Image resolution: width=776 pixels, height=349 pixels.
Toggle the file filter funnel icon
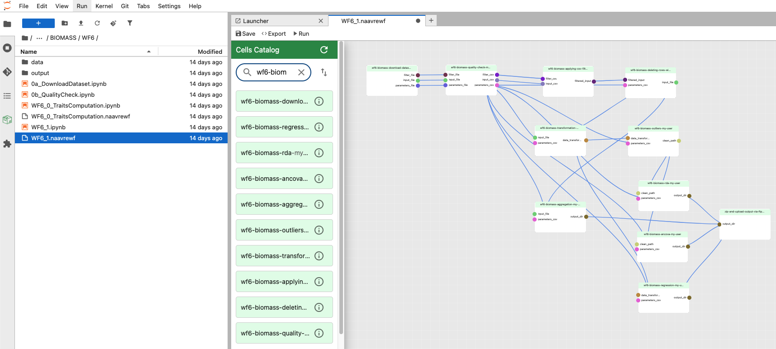click(x=130, y=23)
